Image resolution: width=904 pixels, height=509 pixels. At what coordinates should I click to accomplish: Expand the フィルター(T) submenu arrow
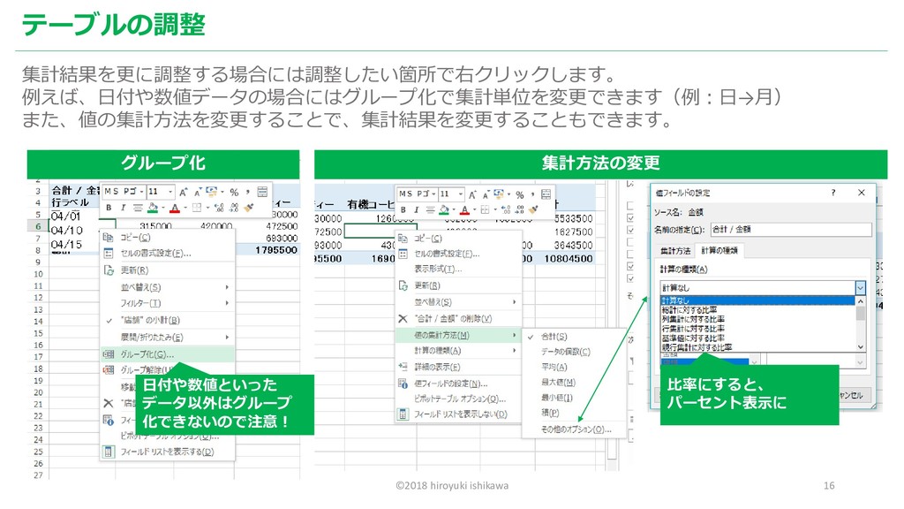click(227, 303)
